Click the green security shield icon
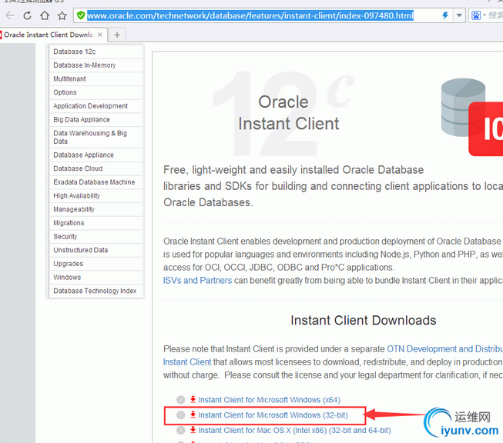The height and width of the screenshot is (443, 503). (x=81, y=15)
